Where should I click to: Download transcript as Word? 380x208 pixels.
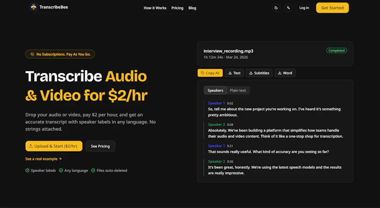tap(285, 73)
